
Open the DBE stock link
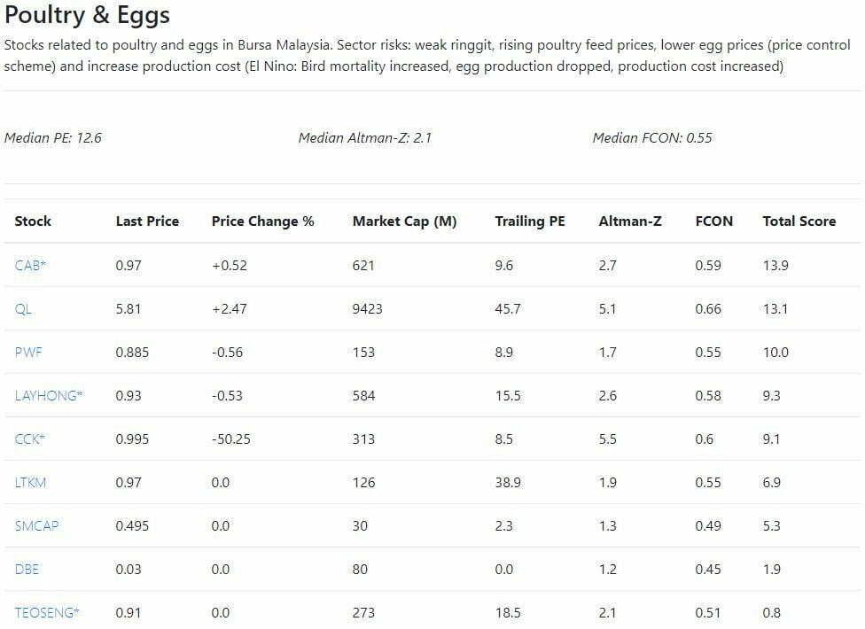pos(27,569)
